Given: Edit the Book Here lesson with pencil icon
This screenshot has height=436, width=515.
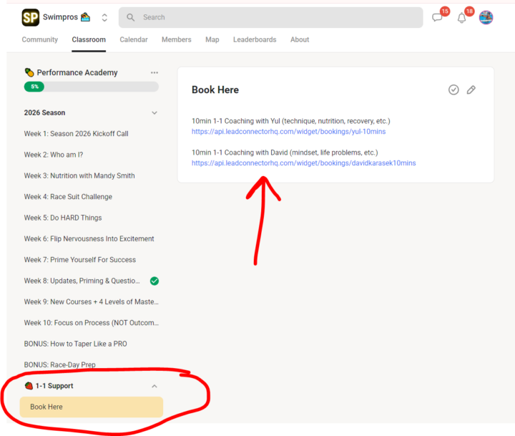Looking at the screenshot, I should point(471,89).
